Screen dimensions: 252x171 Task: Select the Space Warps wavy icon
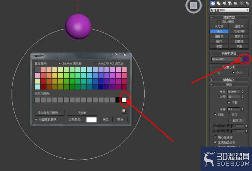(242, 3)
